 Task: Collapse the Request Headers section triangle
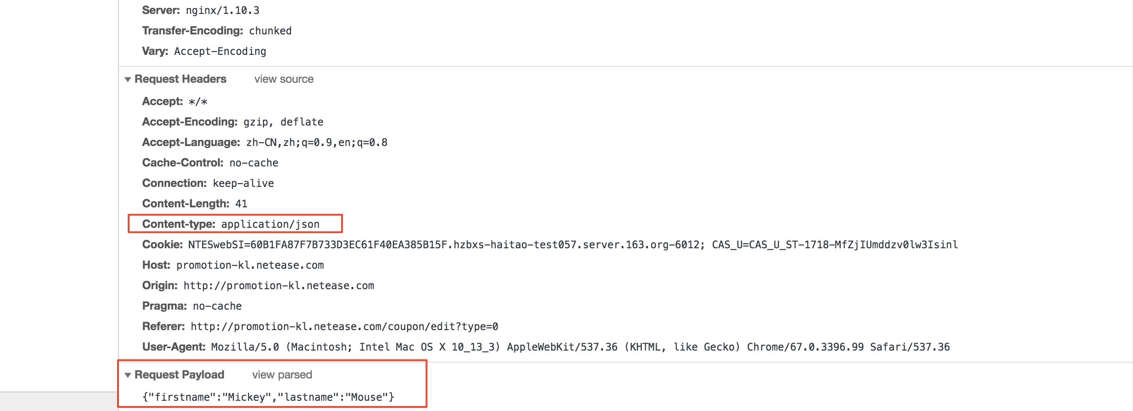128,80
